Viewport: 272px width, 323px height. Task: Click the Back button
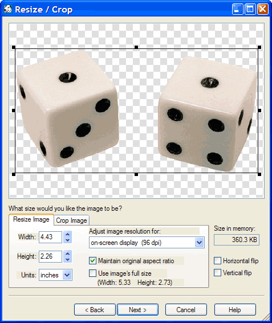pyautogui.click(x=95, y=309)
